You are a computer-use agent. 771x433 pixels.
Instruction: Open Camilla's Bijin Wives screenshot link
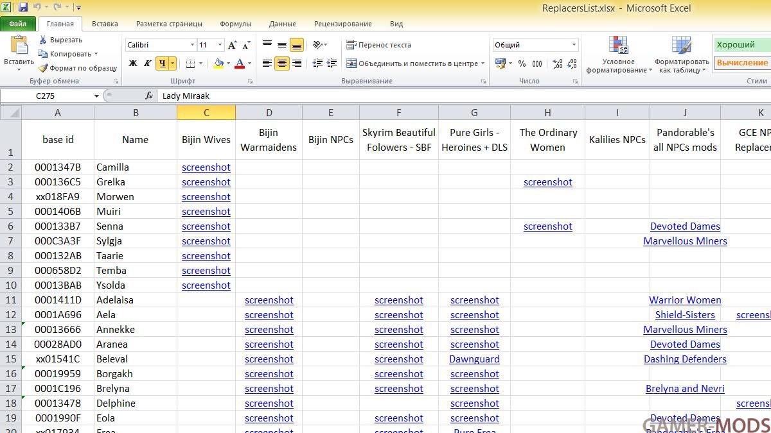point(206,167)
